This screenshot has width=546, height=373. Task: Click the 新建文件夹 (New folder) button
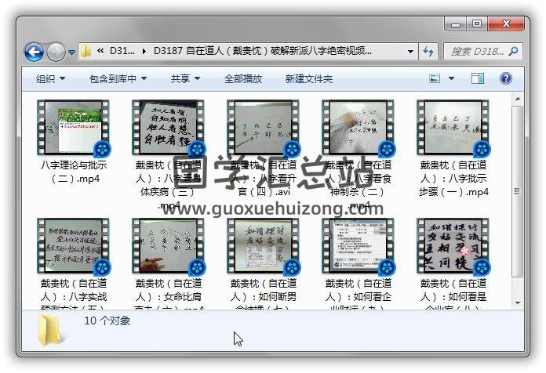[308, 79]
